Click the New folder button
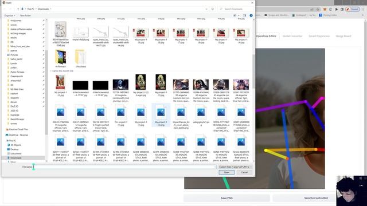This screenshot has height=206, width=367. [25, 15]
